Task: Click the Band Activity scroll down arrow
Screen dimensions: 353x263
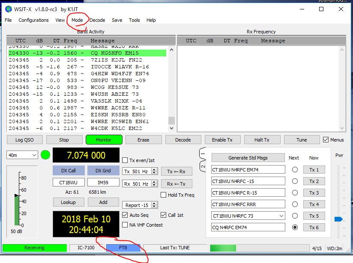Action: 171,128
